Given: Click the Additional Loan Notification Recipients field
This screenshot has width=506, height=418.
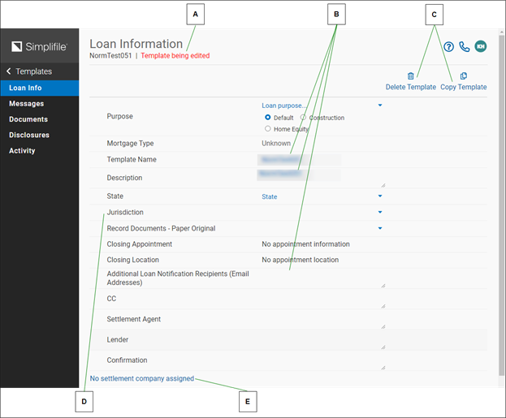Looking at the screenshot, I should point(322,278).
